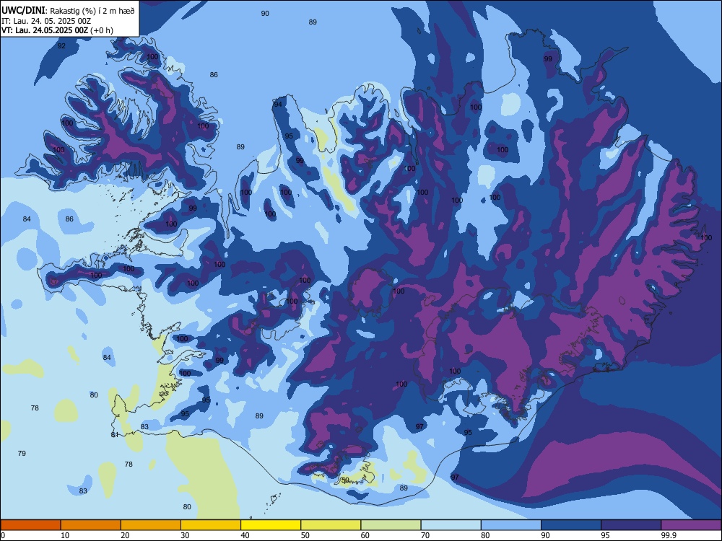This screenshot has width=722, height=541.
Task: Select the 80–90 medium blue legend swatch
Action: tap(511, 525)
